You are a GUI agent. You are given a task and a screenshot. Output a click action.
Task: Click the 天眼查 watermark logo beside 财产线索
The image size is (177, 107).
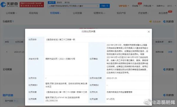(x=168, y=95)
